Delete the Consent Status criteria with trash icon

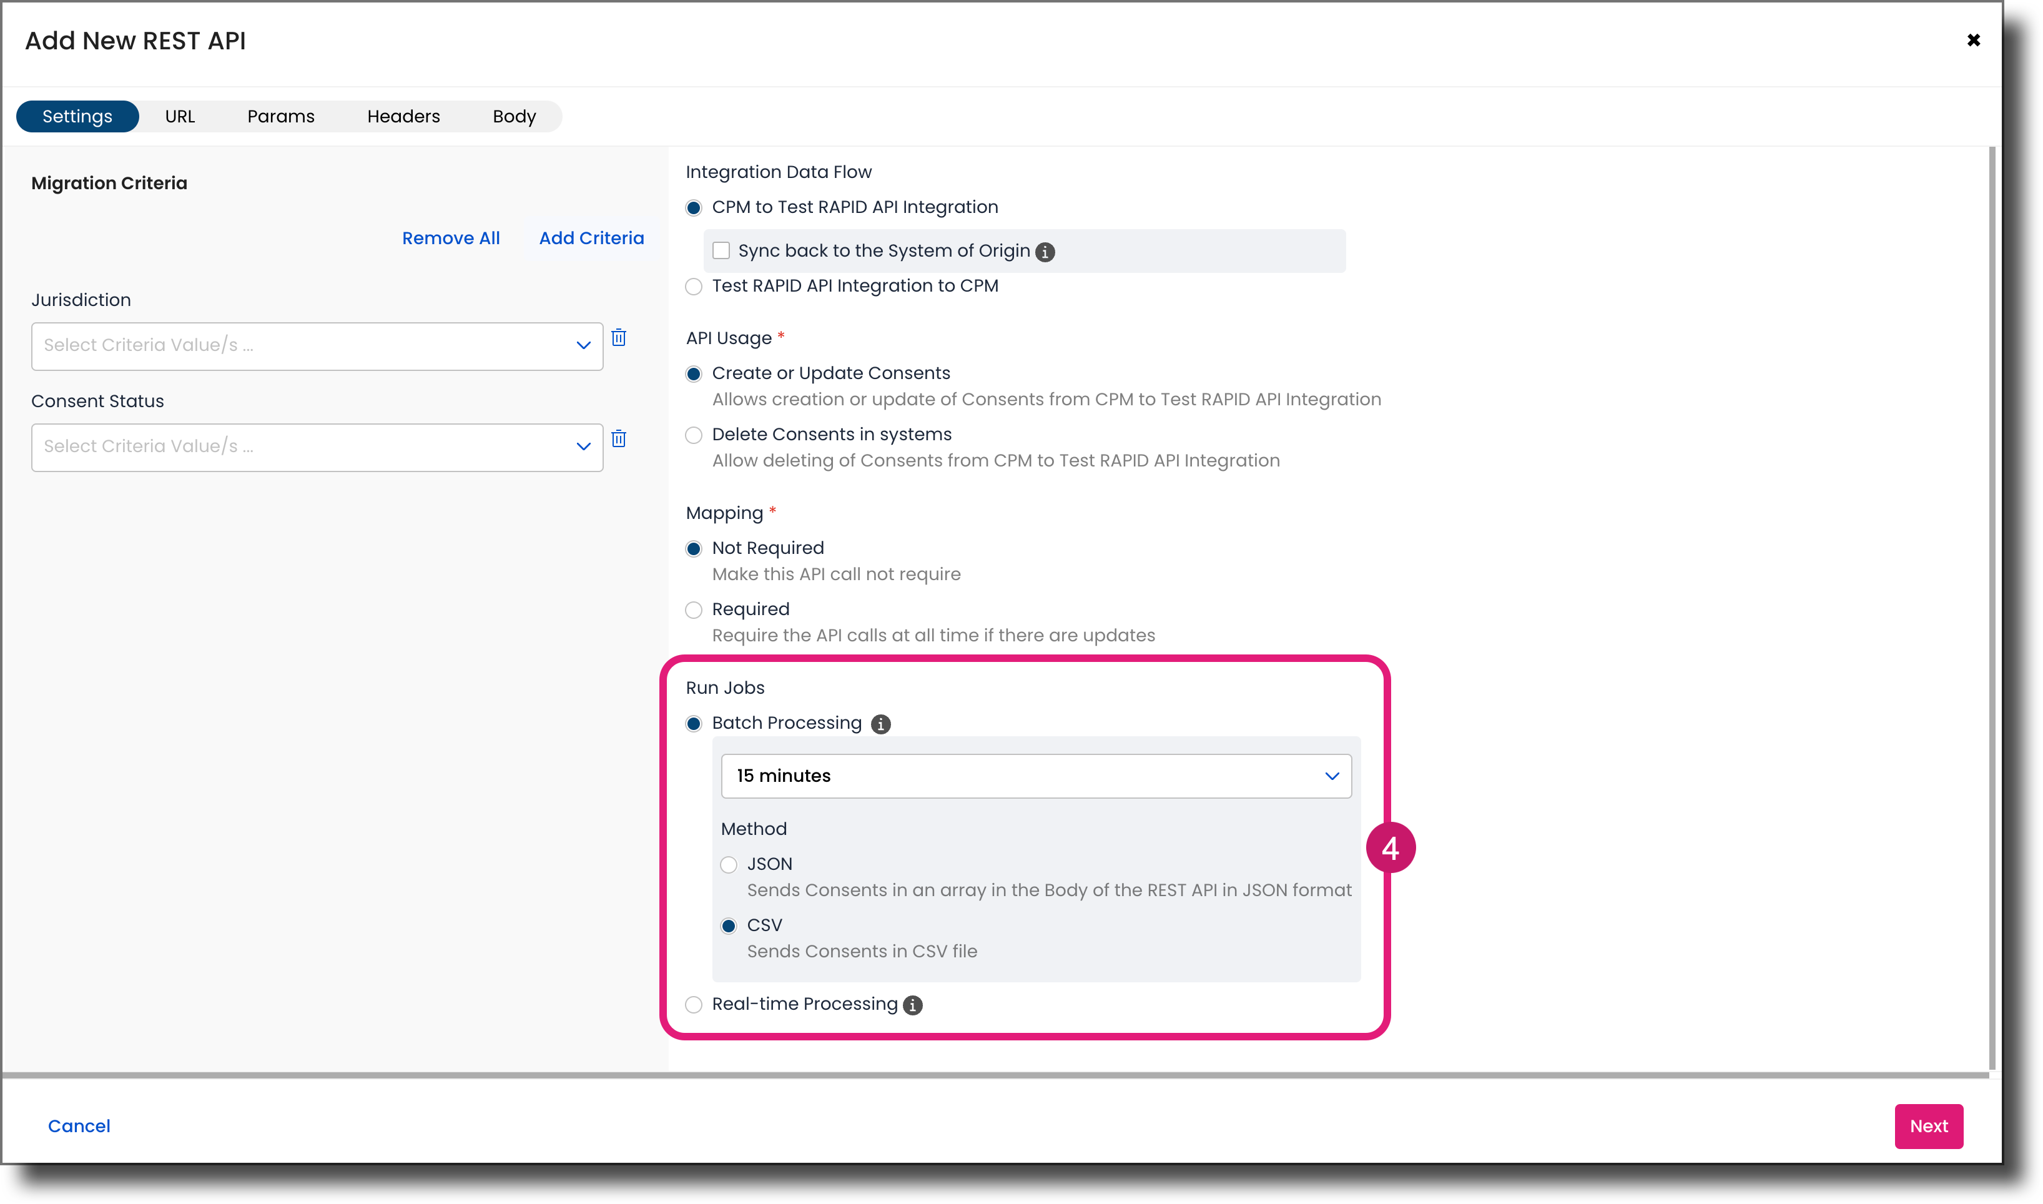(x=619, y=439)
